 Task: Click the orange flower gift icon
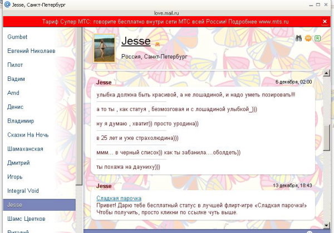click(308, 38)
